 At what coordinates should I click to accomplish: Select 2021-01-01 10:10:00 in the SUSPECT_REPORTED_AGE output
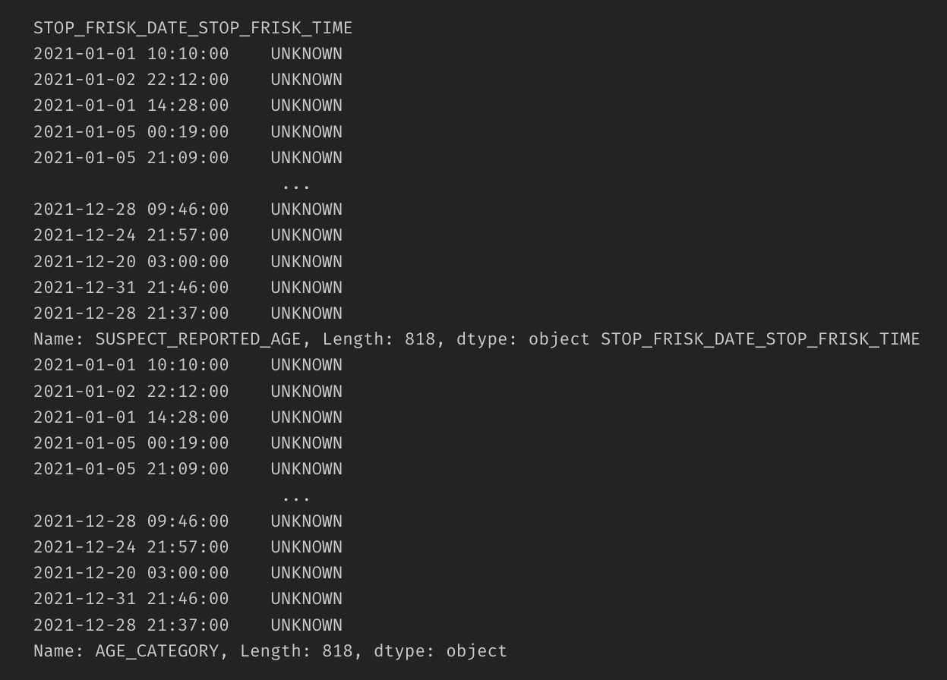(x=131, y=54)
